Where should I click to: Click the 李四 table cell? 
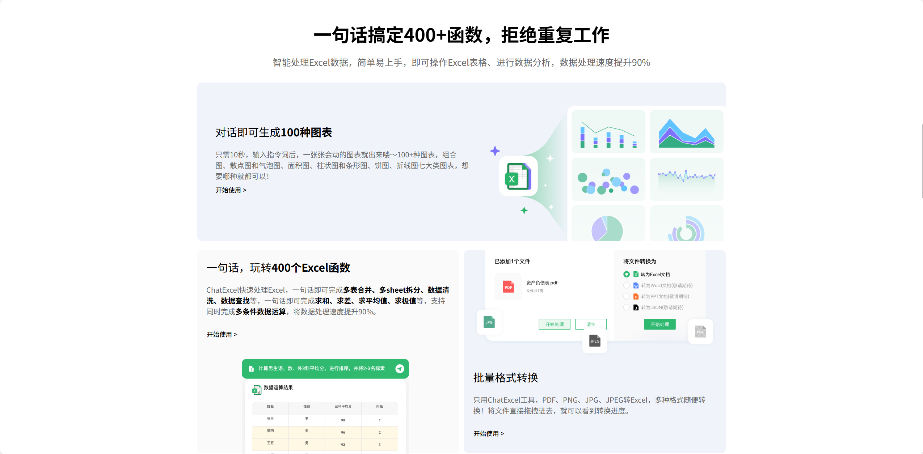[x=270, y=431]
